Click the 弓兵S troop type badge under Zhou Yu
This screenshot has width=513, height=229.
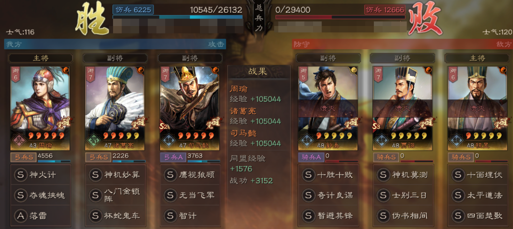23,158
